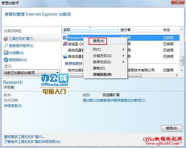
Task: Open the 详细信息(R) link in details pane
Action: pos(13,106)
